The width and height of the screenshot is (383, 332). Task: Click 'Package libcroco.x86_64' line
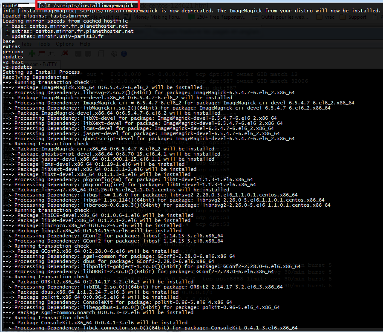point(92,226)
